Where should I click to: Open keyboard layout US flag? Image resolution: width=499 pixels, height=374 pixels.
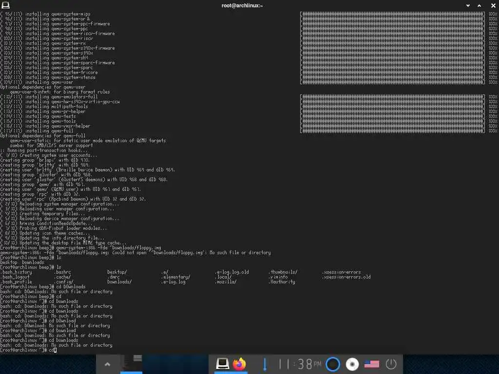[x=372, y=364]
